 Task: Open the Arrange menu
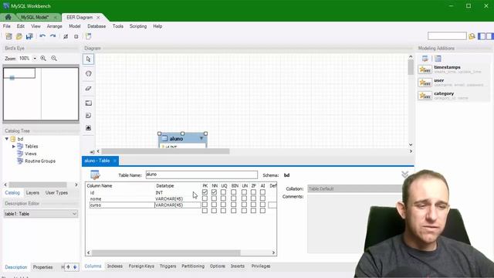tap(55, 26)
